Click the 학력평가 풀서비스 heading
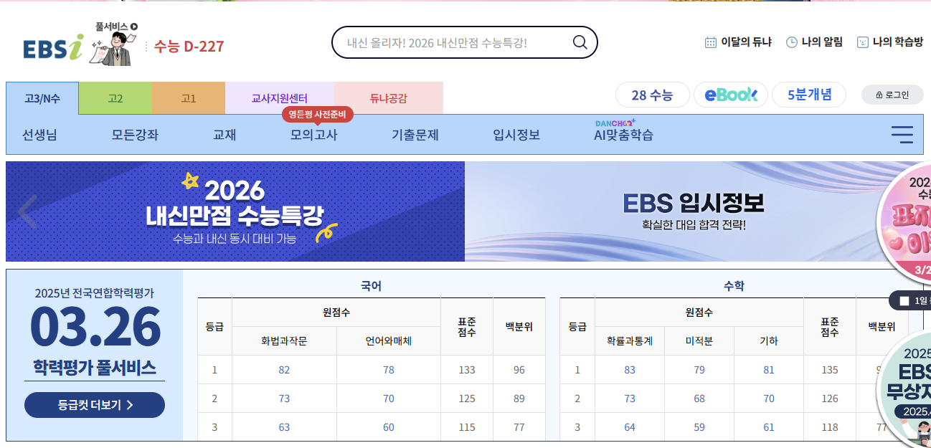The image size is (931, 448). point(95,368)
